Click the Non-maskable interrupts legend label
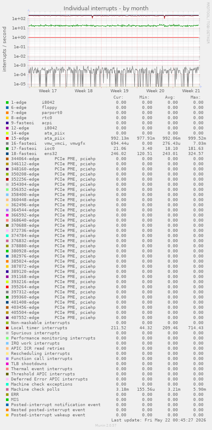This screenshot has width=212, height=430. pos(40,323)
